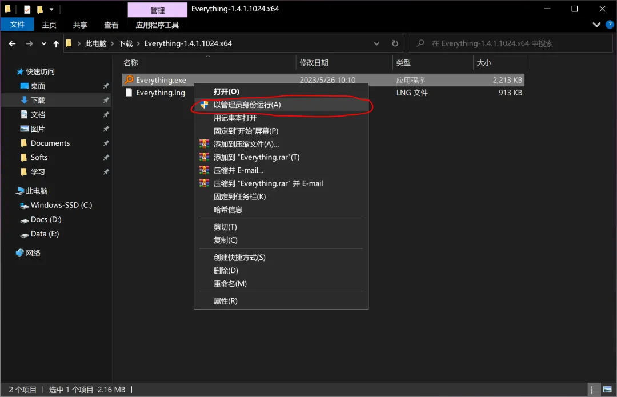Open the 查看 ribbon tab

tap(111, 25)
